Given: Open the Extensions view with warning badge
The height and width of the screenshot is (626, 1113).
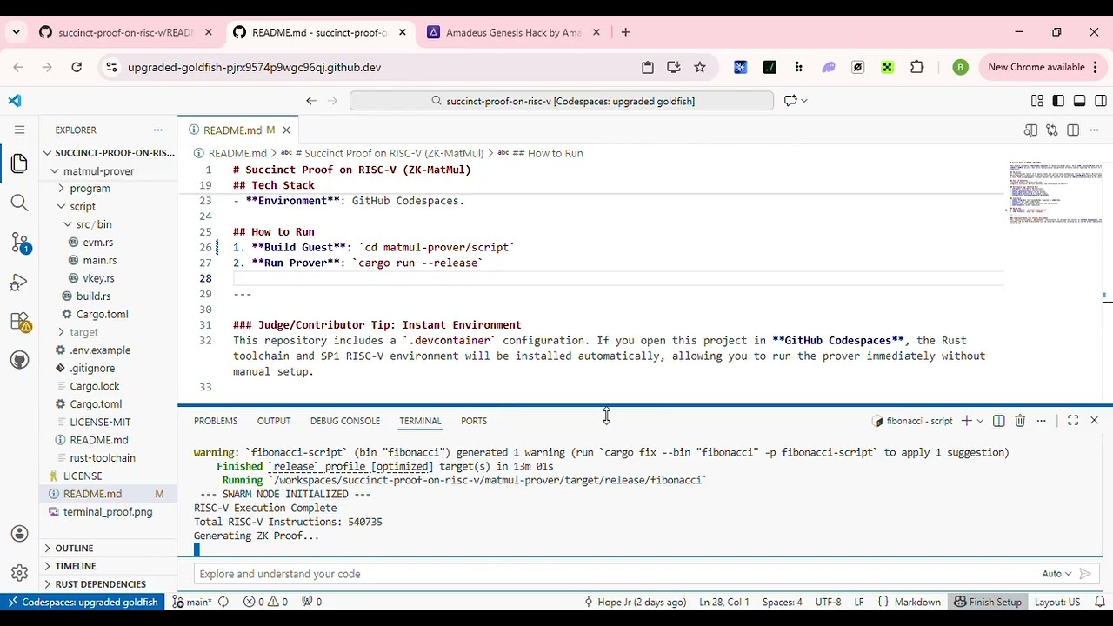Looking at the screenshot, I should pyautogui.click(x=19, y=322).
